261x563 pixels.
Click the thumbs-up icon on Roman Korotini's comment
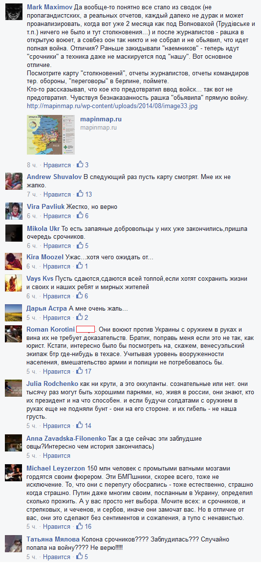click(x=80, y=371)
